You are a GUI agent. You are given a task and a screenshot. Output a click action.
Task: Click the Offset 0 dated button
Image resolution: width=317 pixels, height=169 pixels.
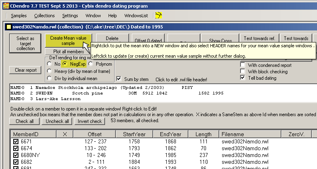point(148,38)
